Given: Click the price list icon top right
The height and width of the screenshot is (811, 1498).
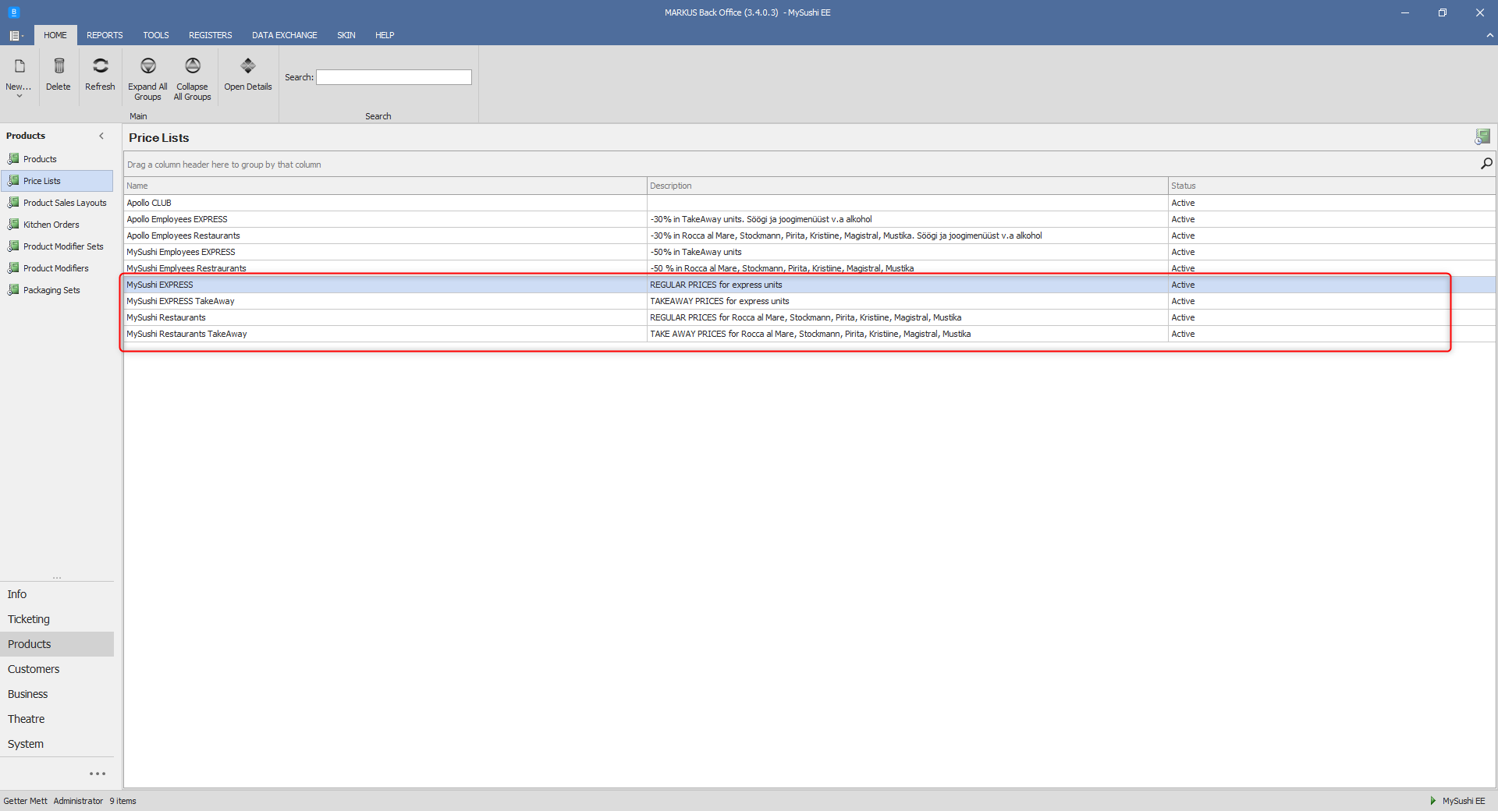Looking at the screenshot, I should [x=1482, y=137].
